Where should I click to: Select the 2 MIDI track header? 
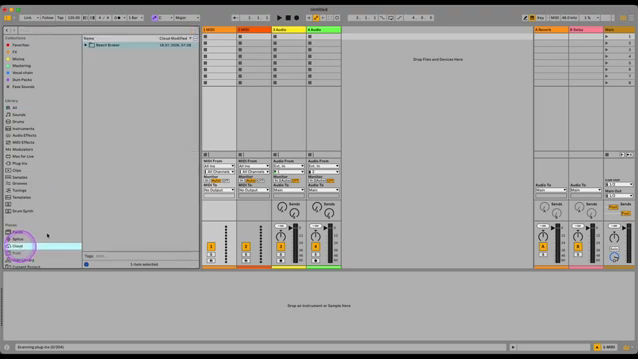click(254, 30)
